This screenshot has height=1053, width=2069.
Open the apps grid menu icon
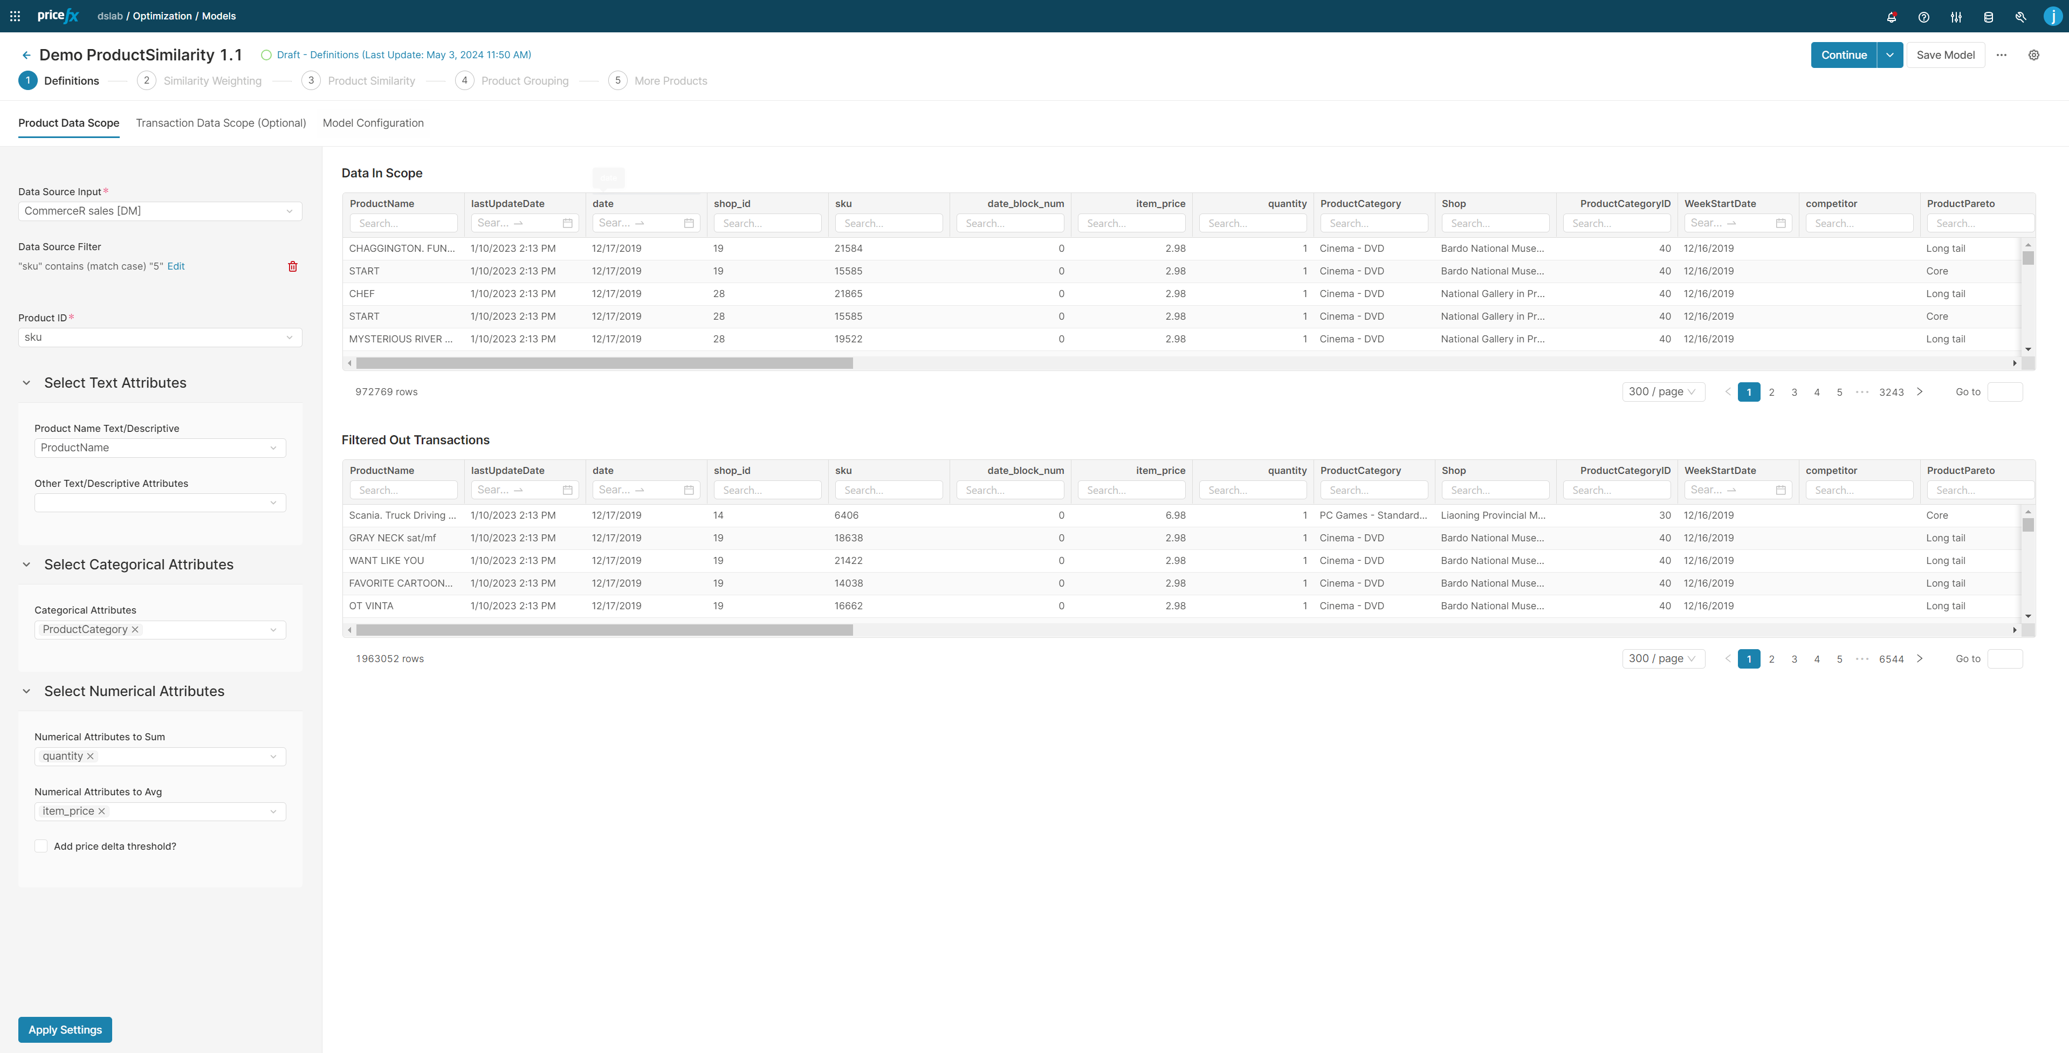click(15, 16)
